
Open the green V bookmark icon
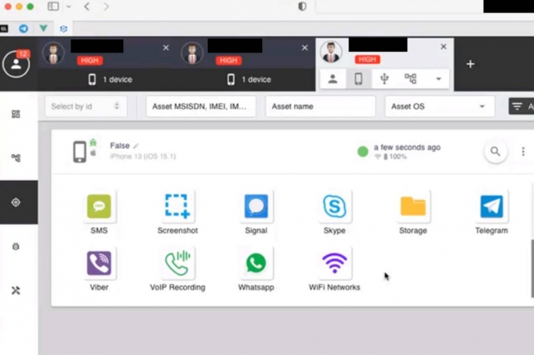point(44,28)
